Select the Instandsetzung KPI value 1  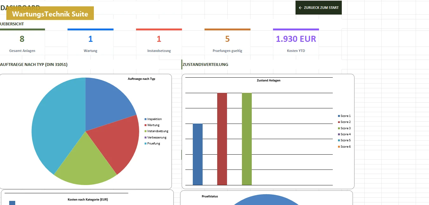[159, 39]
